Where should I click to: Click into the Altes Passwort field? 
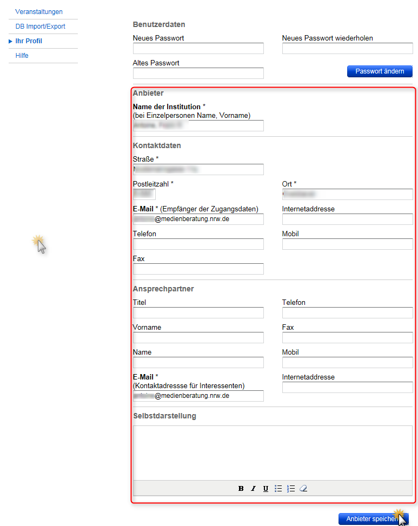198,74
